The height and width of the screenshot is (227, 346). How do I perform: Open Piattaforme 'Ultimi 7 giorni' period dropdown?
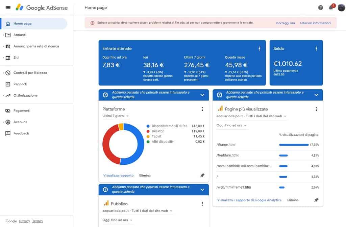point(116,116)
